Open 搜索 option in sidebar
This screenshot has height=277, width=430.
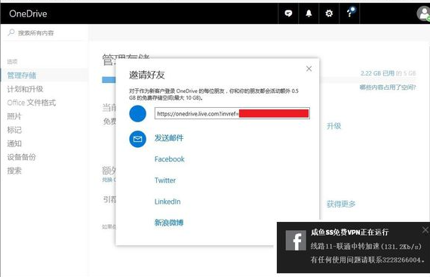click(x=14, y=171)
